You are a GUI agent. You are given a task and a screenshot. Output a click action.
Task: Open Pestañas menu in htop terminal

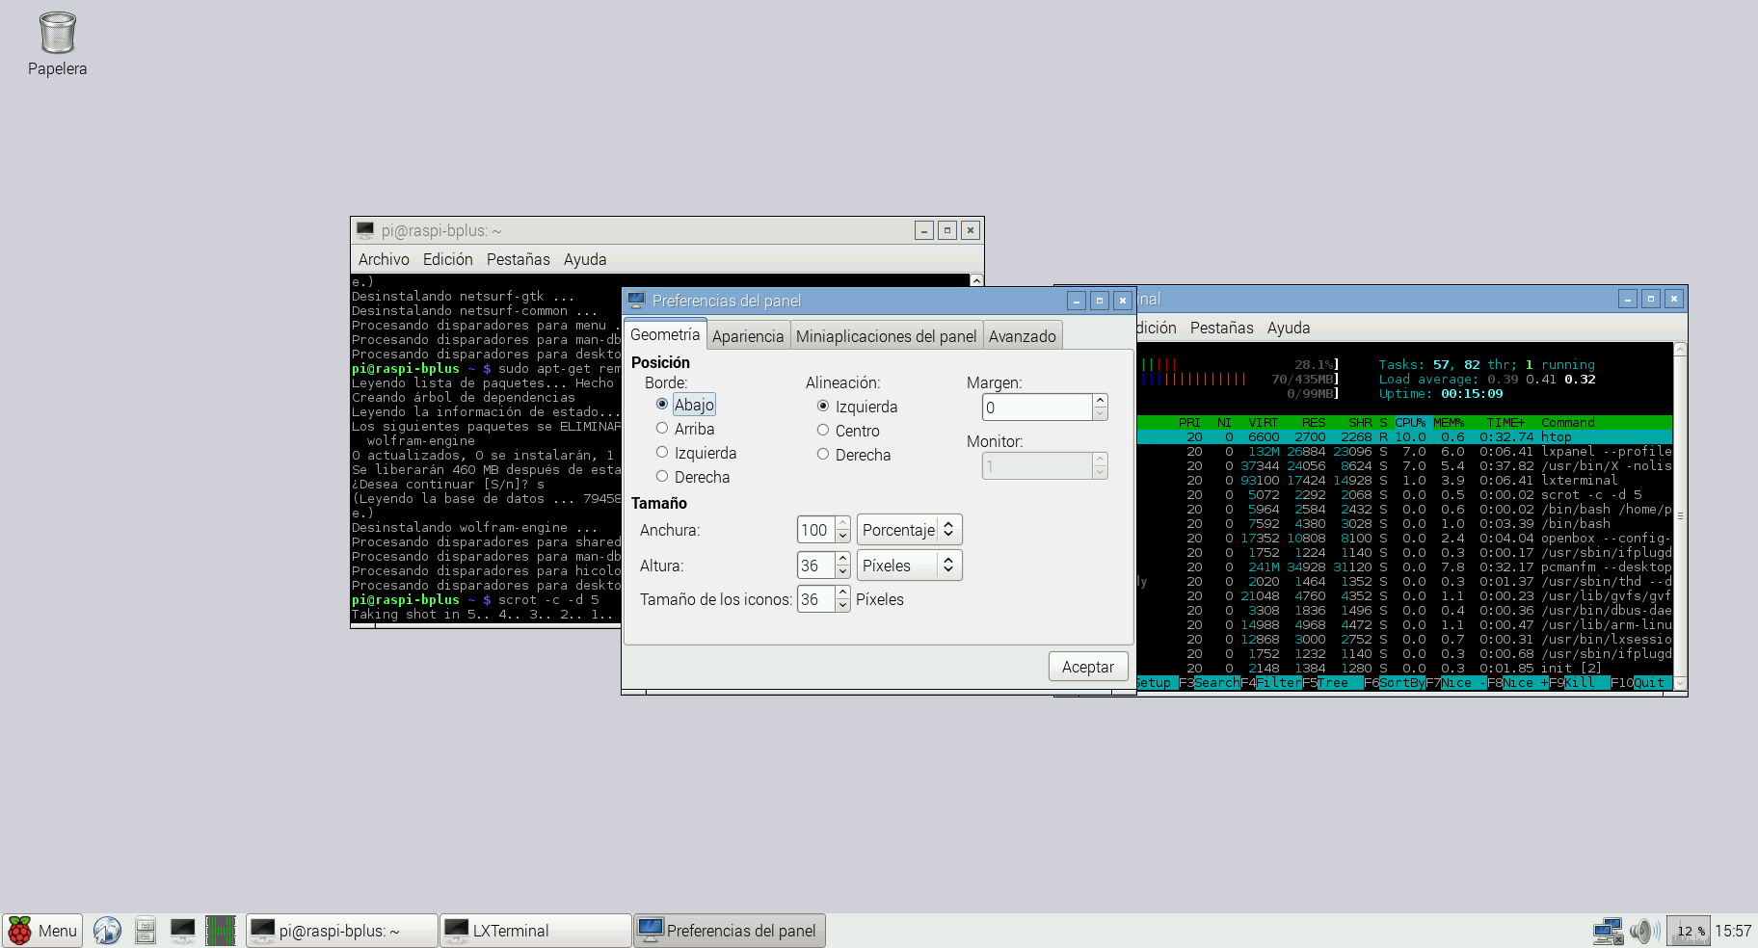[1221, 328]
